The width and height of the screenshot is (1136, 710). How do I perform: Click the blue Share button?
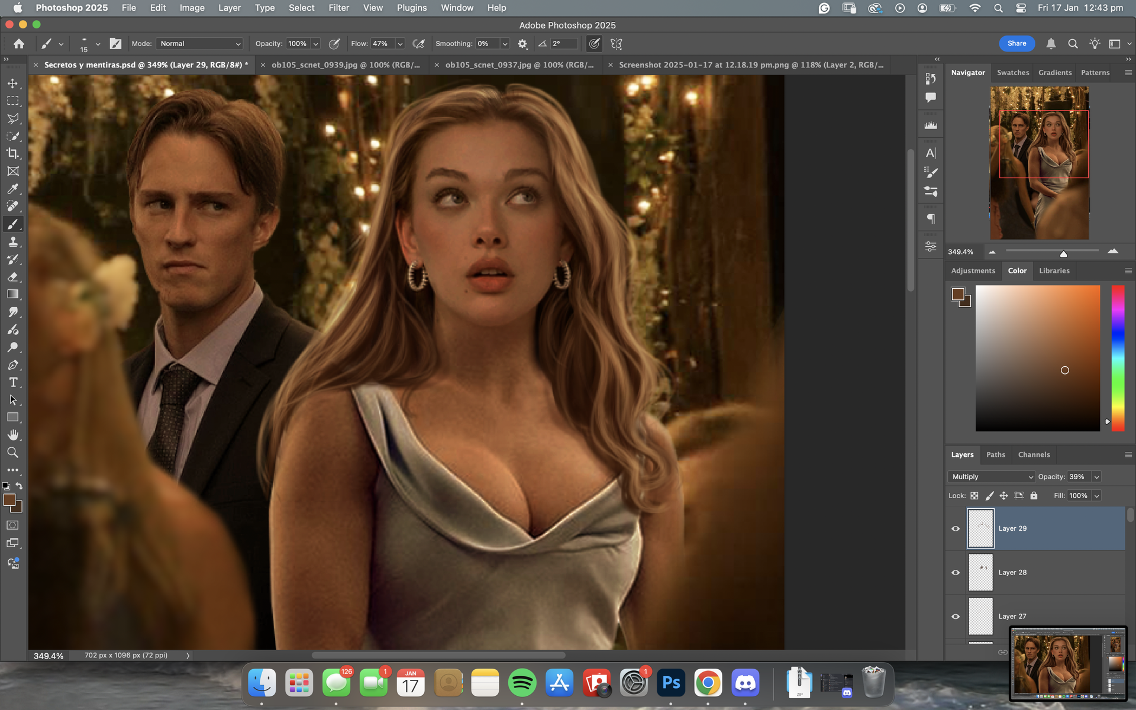tap(1016, 43)
